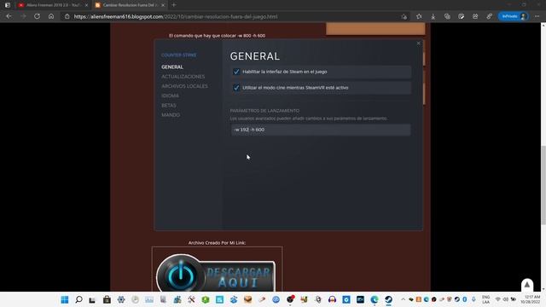Close the YouTube tab
This screenshot has height=307, width=546.
pyautogui.click(x=87, y=5)
